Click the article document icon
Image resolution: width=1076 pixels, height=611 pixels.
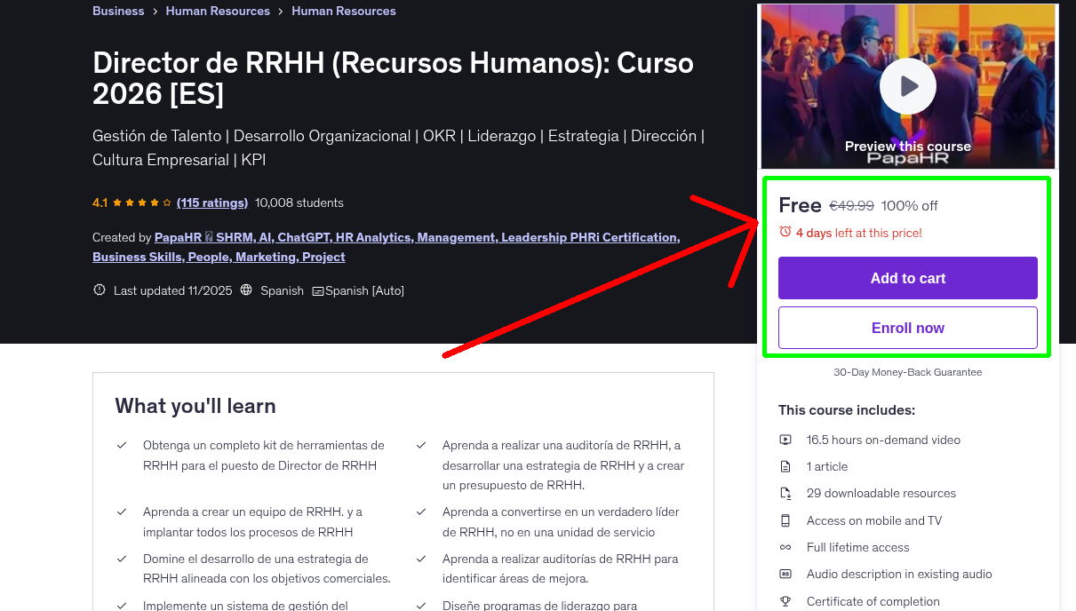click(785, 466)
